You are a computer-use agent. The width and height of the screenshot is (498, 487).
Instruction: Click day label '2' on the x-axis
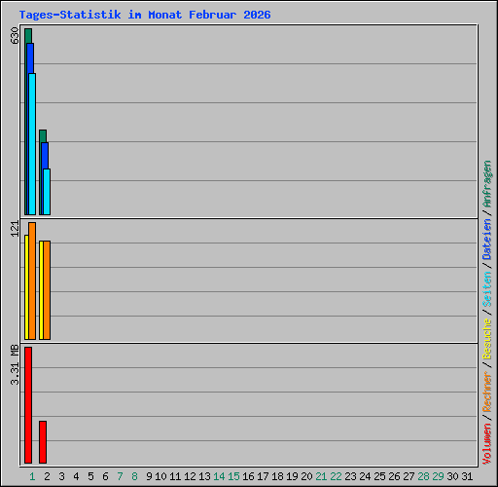point(47,476)
